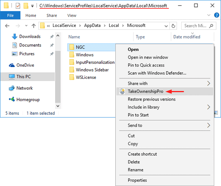221x186 pixels.
Task: Sort files by the Name column
Action: pos(74,37)
